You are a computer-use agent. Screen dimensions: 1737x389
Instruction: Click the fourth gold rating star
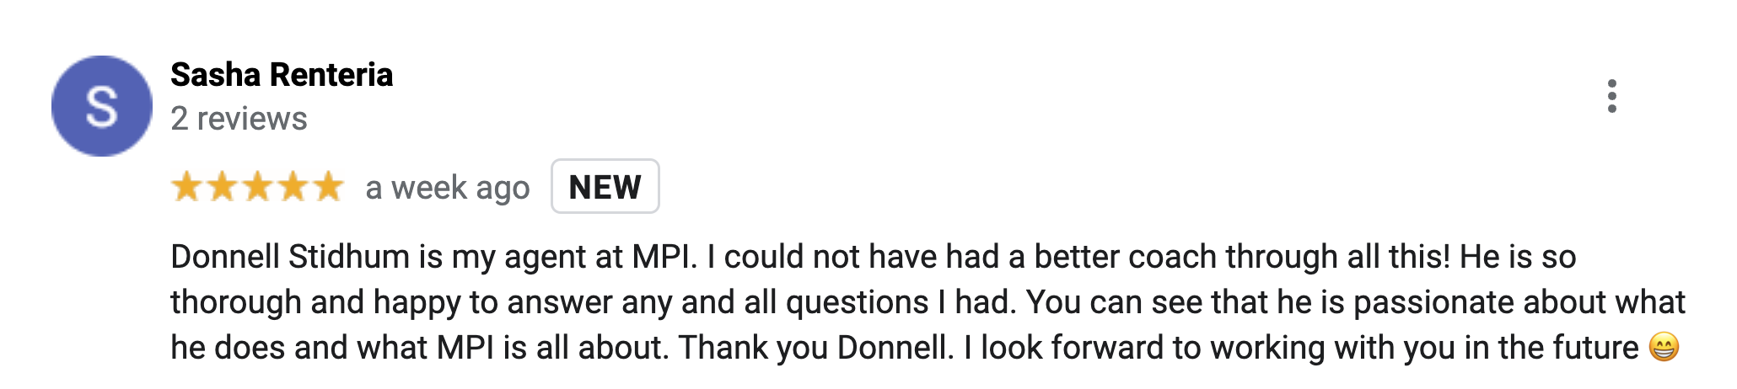(x=293, y=187)
